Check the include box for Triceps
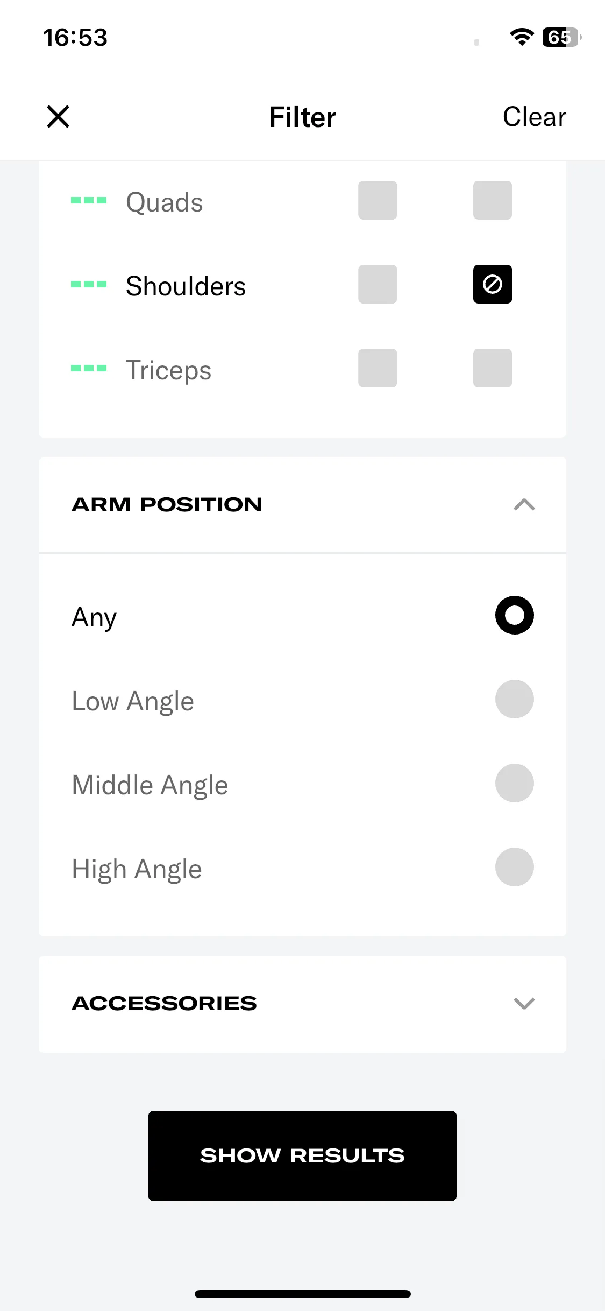This screenshot has height=1311, width=605. pyautogui.click(x=378, y=368)
